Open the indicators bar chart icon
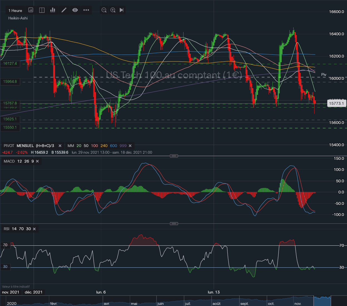Viewport: 347px width, 306px height. tap(53, 10)
